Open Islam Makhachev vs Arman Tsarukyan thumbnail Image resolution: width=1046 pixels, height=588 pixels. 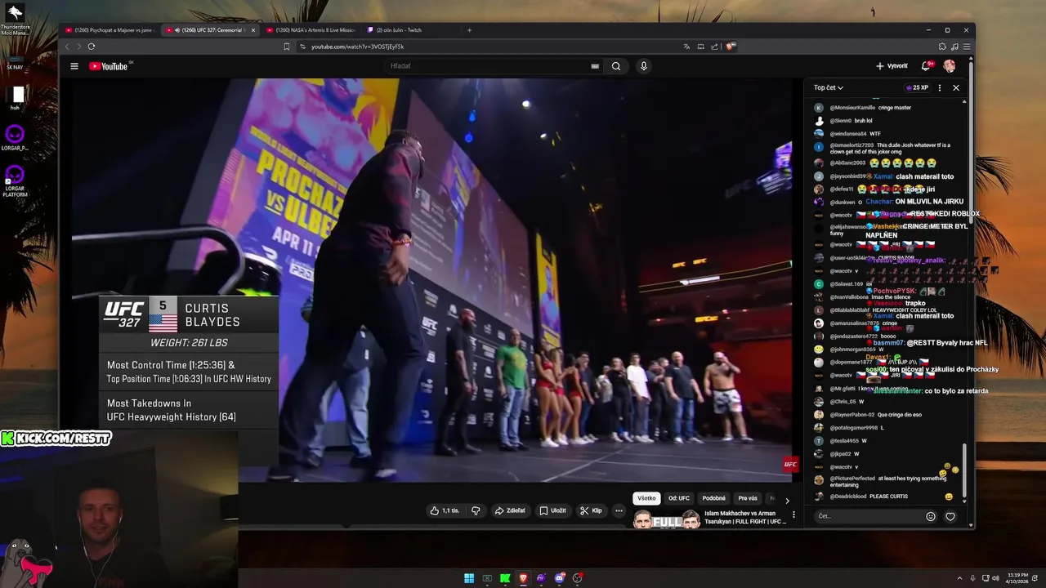click(667, 519)
